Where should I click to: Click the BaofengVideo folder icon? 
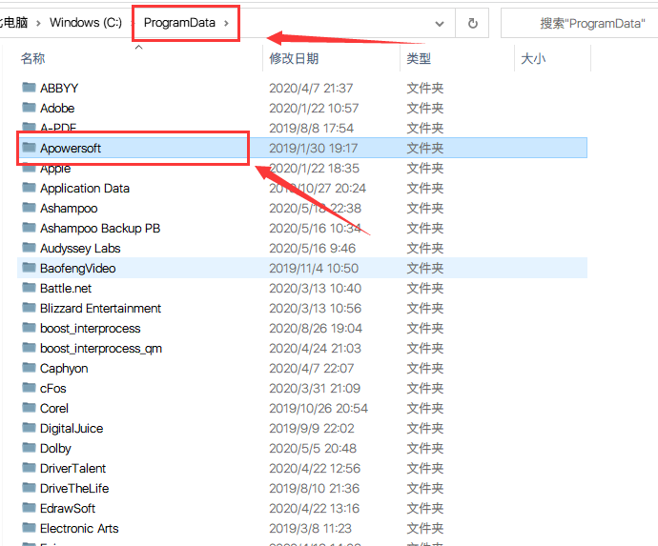click(29, 267)
